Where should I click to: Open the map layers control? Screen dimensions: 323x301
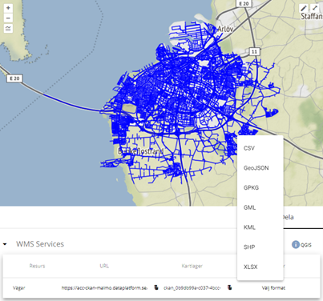coord(8,28)
